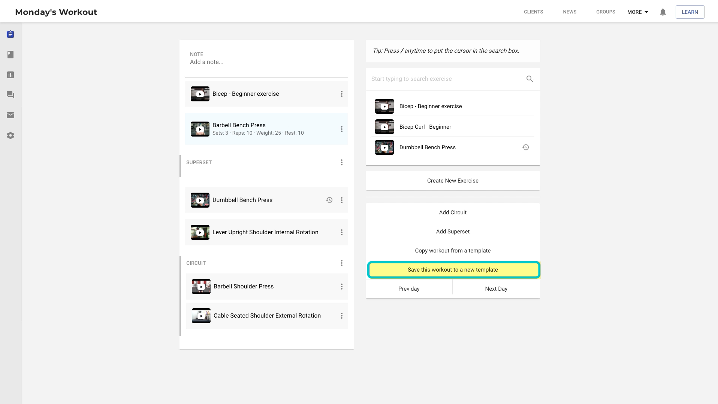Click Barbell Shoulder Press exercise name
Viewport: 718px width, 404px height.
243,287
